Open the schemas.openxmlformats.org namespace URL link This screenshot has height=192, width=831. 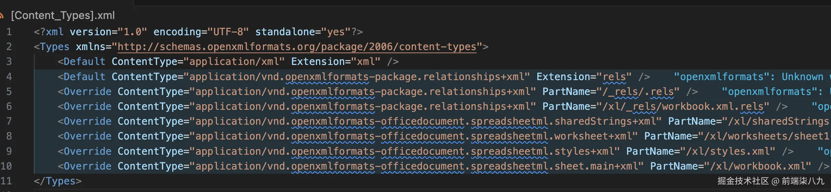point(297,47)
